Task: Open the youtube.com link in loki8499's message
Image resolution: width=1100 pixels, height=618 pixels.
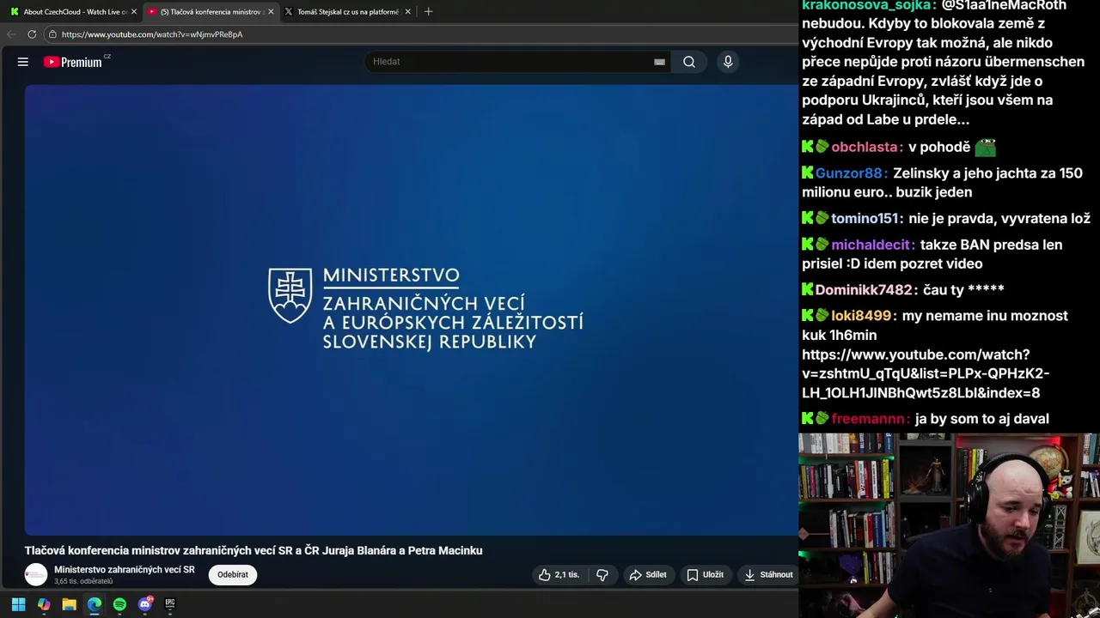Action: tap(926, 374)
